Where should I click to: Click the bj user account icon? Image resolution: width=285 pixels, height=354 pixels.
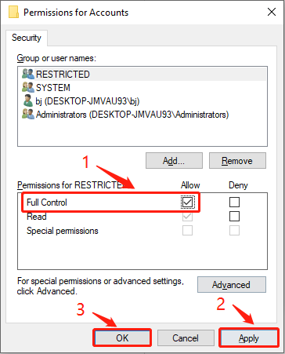tap(28, 100)
